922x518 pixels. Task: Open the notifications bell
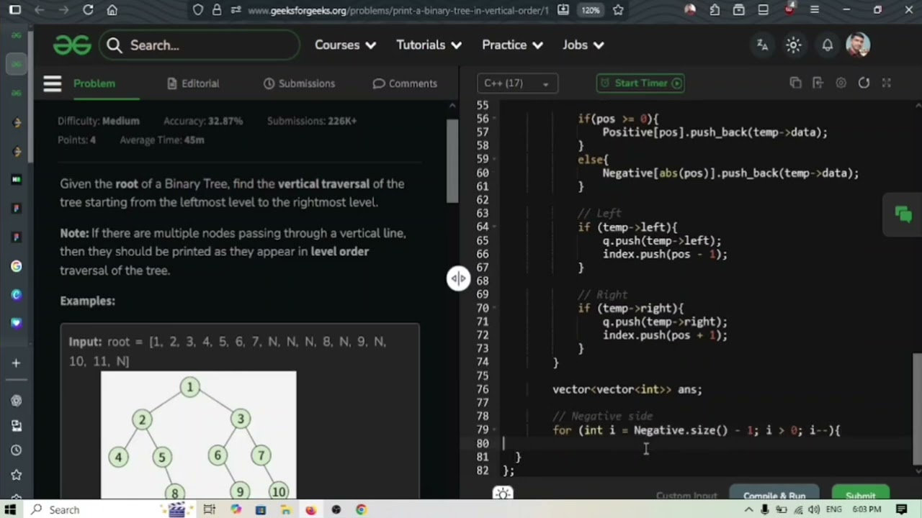(828, 45)
